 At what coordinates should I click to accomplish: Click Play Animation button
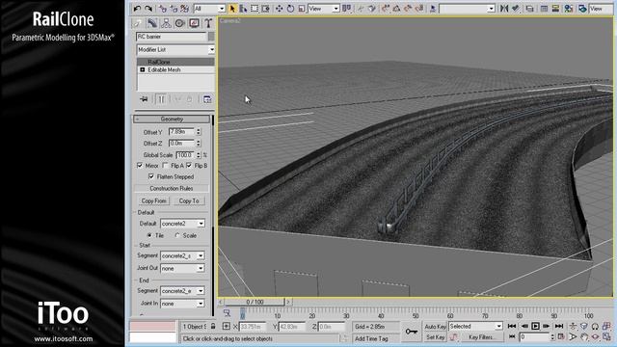(x=536, y=326)
